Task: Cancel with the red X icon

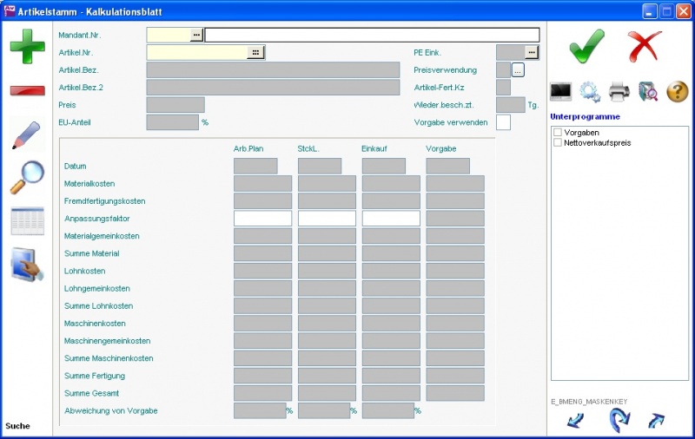Action: coord(645,46)
